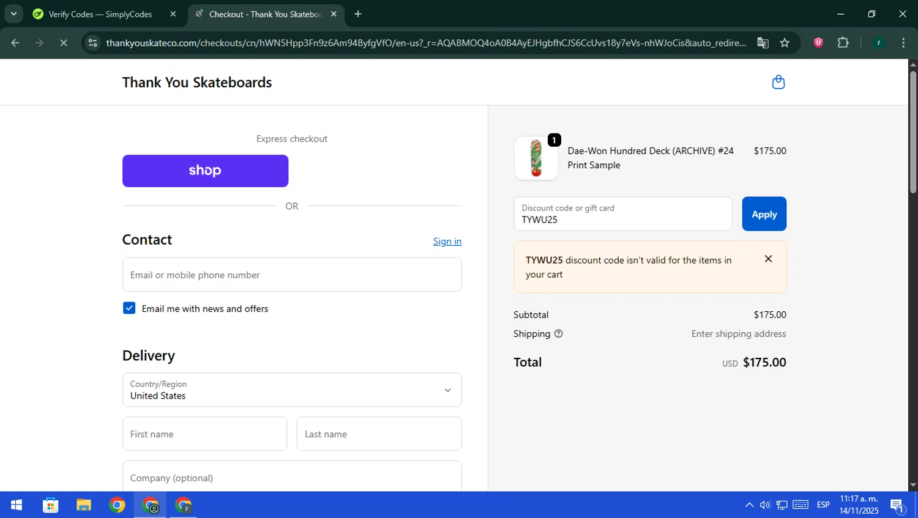Open File Explorer from taskbar
The height and width of the screenshot is (518, 918).
coord(84,505)
